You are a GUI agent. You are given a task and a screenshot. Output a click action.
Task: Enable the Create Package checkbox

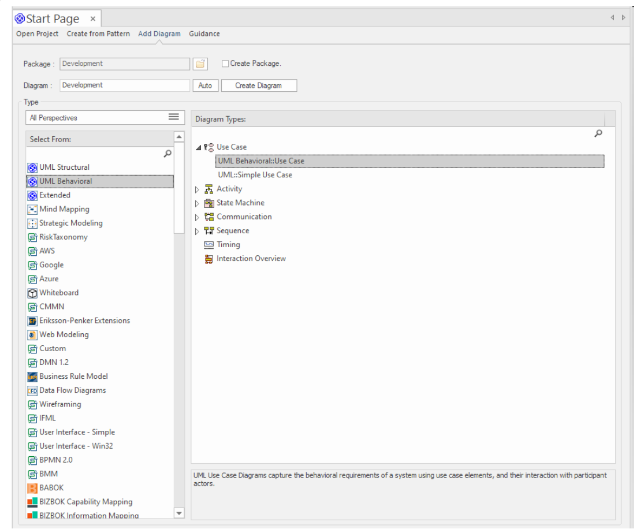[225, 64]
